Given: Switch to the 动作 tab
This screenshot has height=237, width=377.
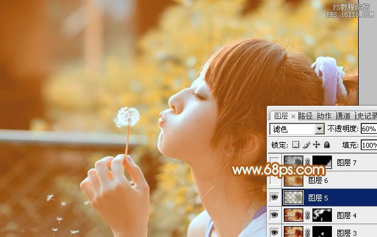Looking at the screenshot, I should 324,116.
